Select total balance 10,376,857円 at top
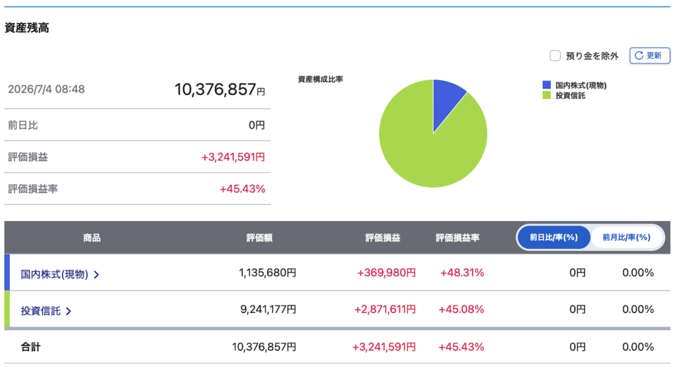This screenshot has height=367, width=677. point(219,90)
